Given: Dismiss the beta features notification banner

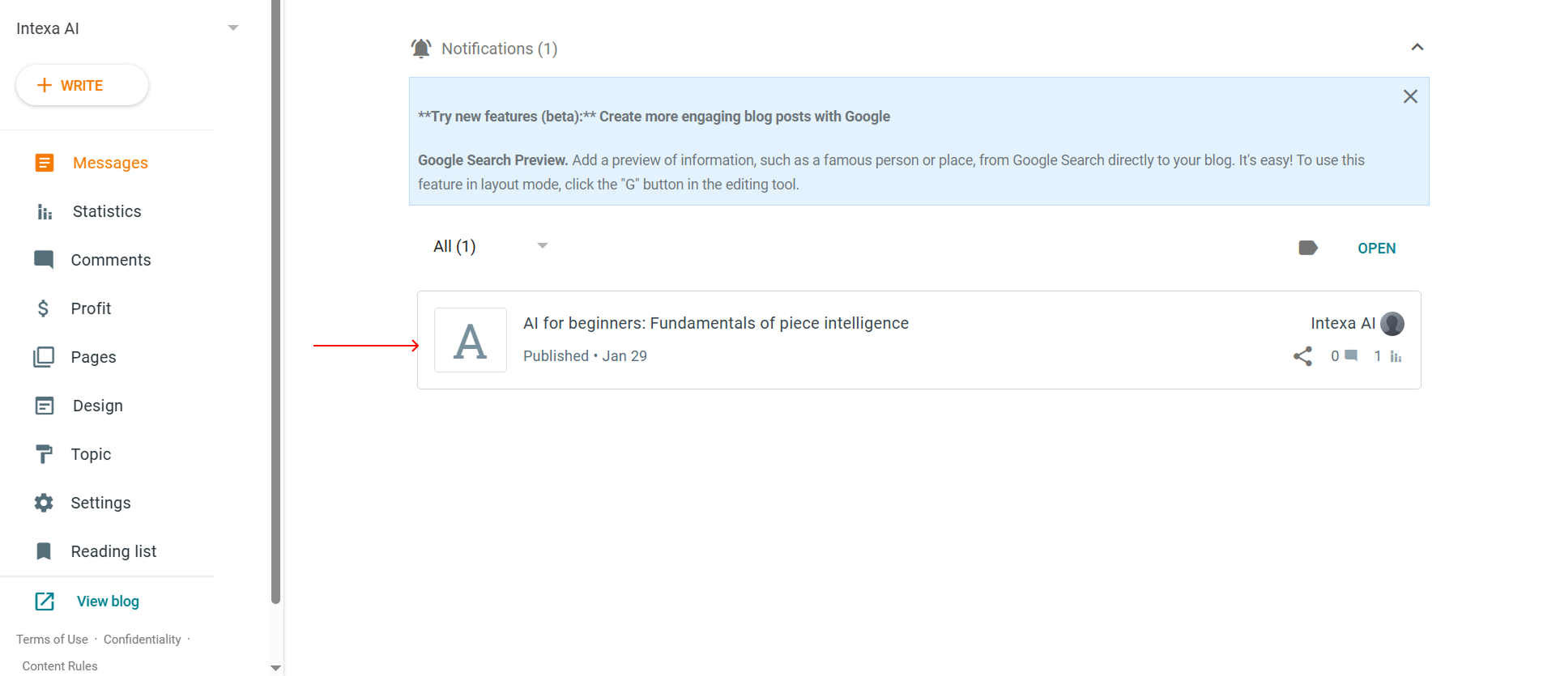Looking at the screenshot, I should (x=1410, y=96).
